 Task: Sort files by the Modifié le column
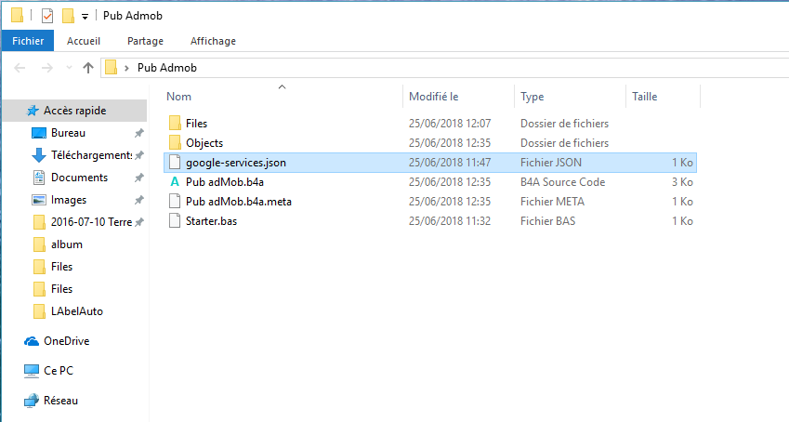point(433,96)
